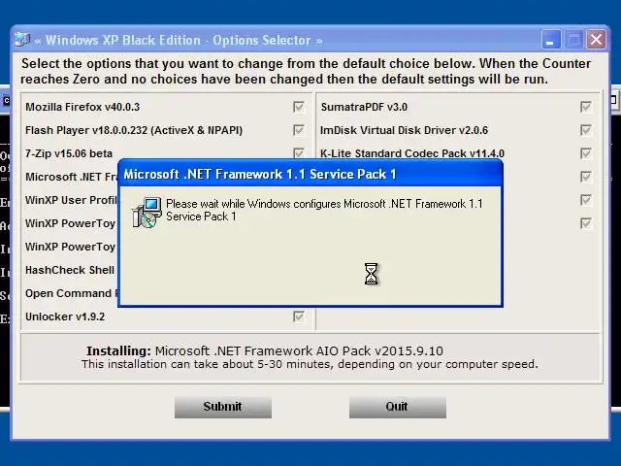Screen dimensions: 621x466
Task: Toggle the 7-Zip v15.06 beta checkbox
Action: (x=299, y=152)
